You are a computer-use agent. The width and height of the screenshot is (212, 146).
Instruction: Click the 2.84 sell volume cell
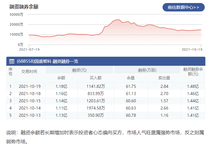point(164,86)
